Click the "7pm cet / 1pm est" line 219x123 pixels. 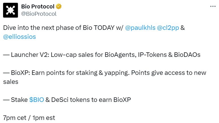29,118
